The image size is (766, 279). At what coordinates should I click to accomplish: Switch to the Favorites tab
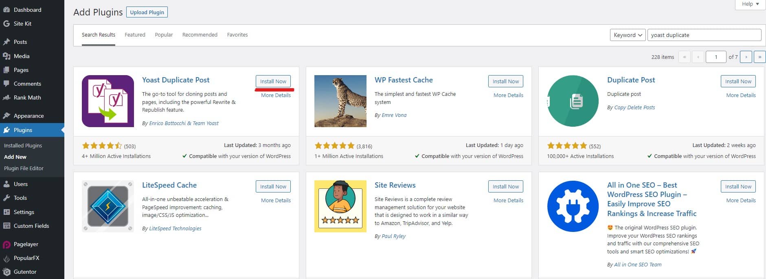[x=237, y=35]
